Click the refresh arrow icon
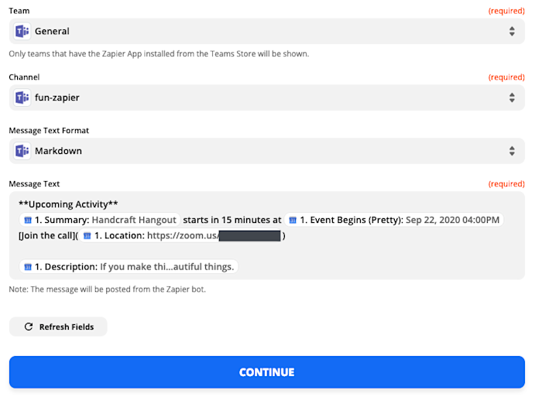Viewport: 542px width, 404px height. pos(29,327)
